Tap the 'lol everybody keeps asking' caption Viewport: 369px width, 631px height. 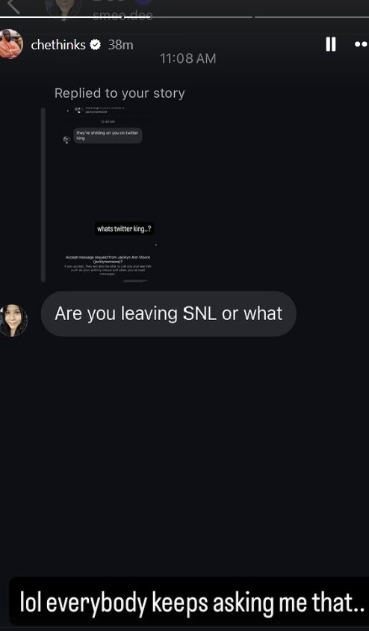point(189,603)
